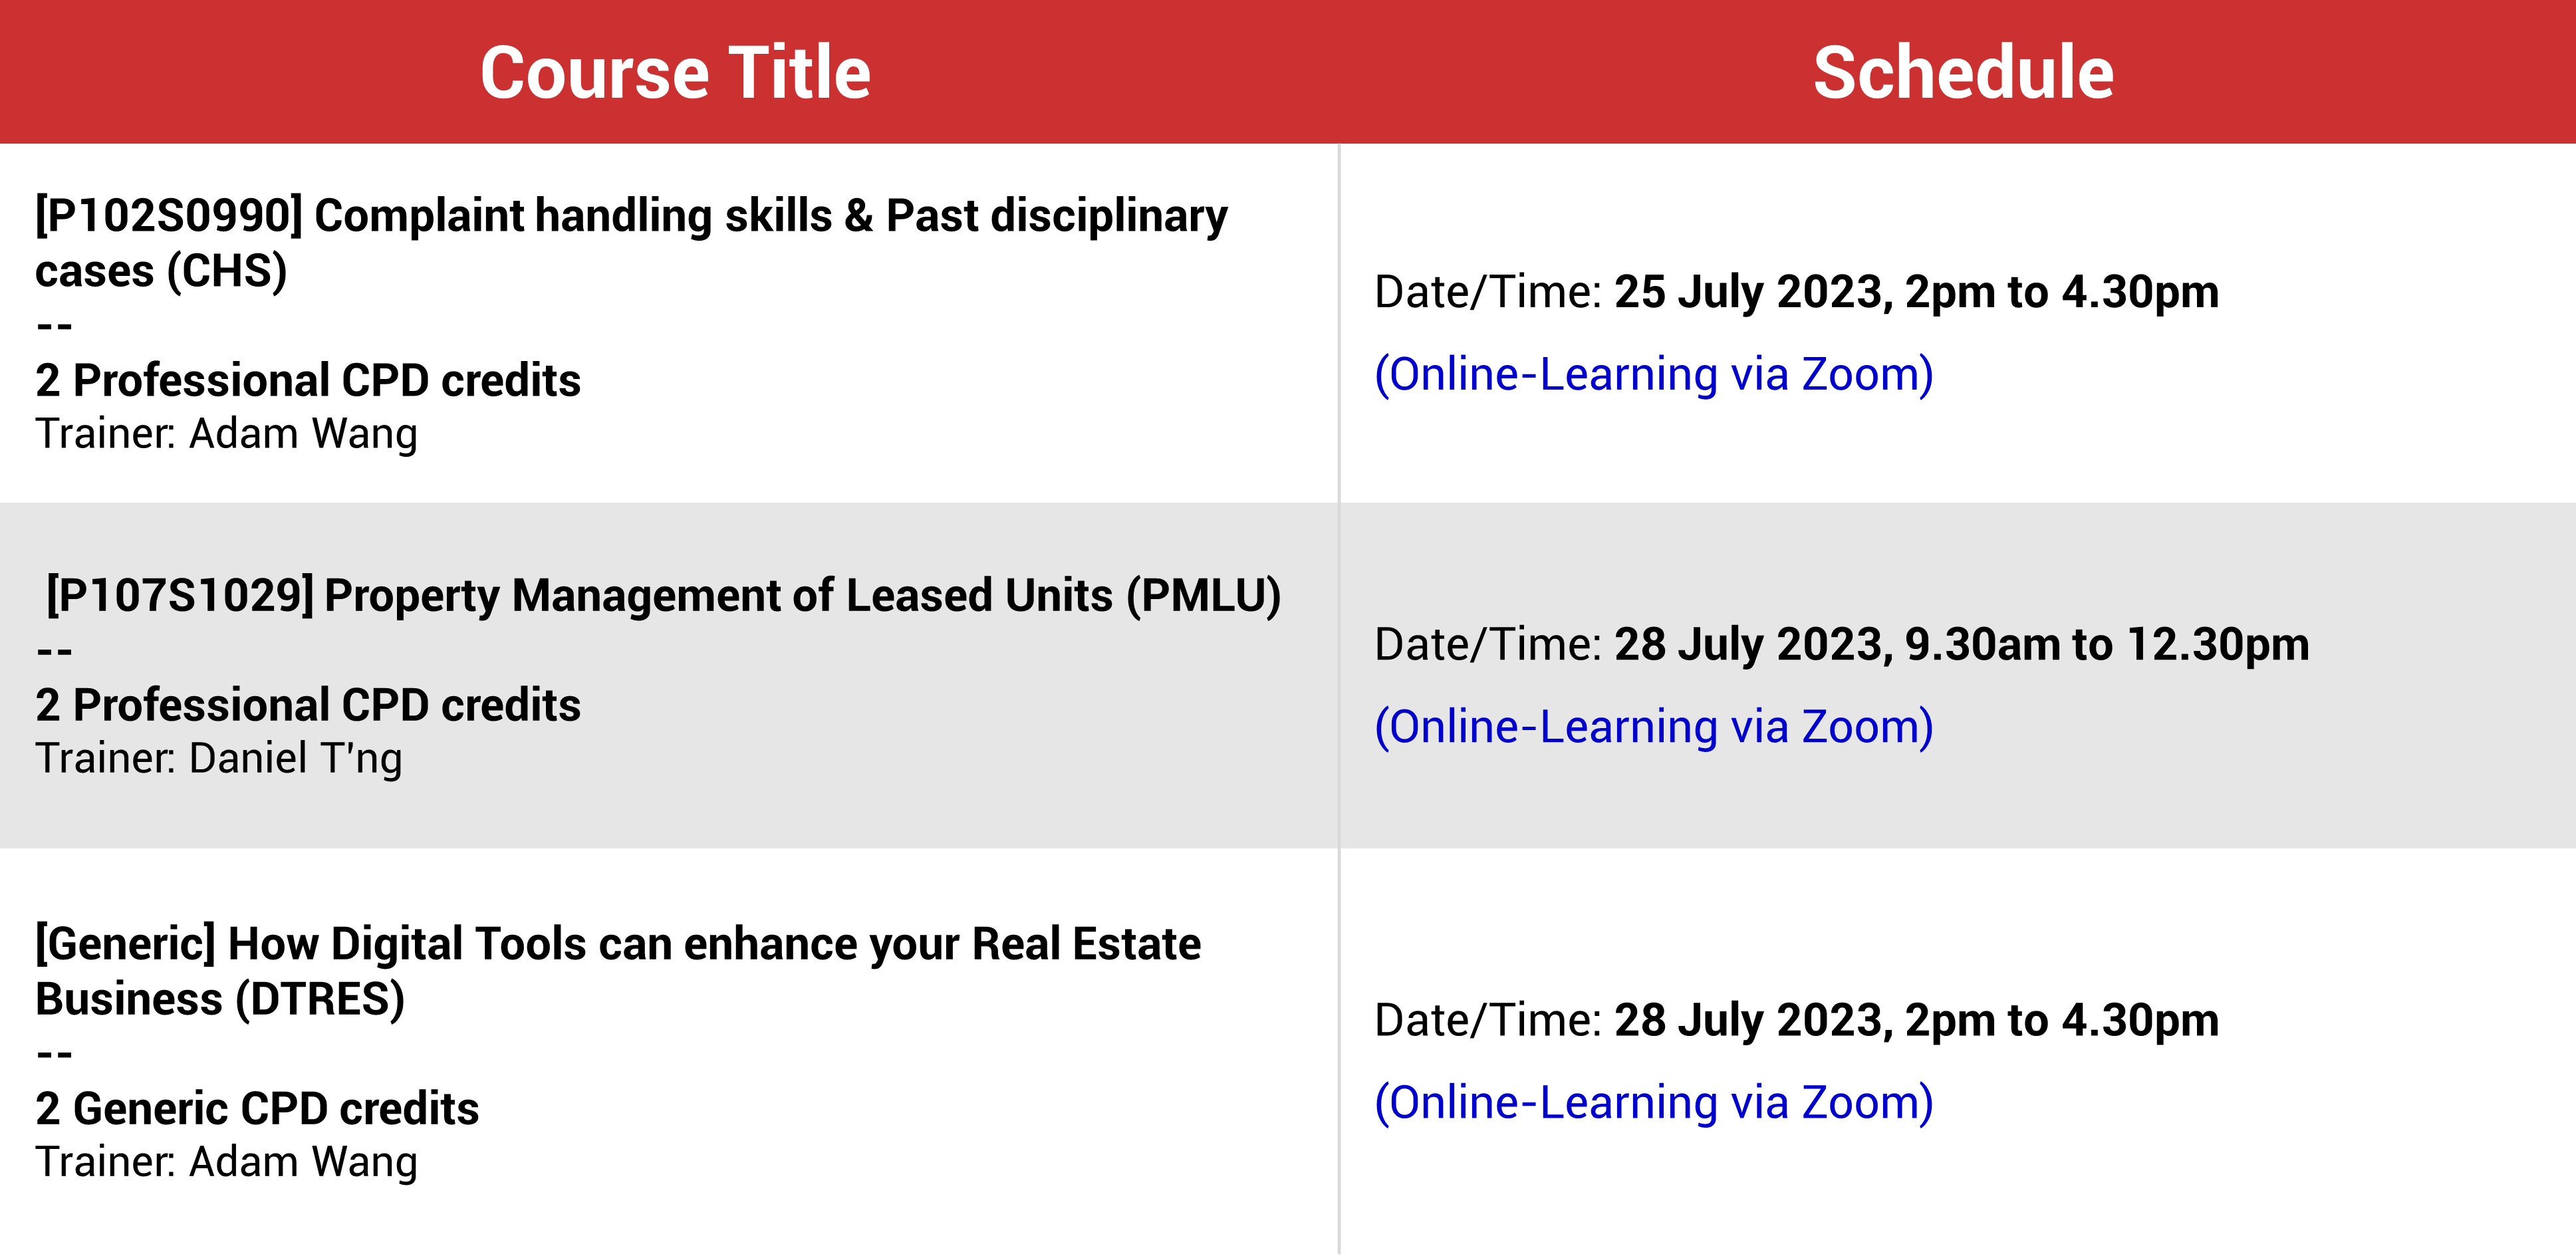
Task: Click the 2 Generic CPD credits text
Action: (x=257, y=1108)
